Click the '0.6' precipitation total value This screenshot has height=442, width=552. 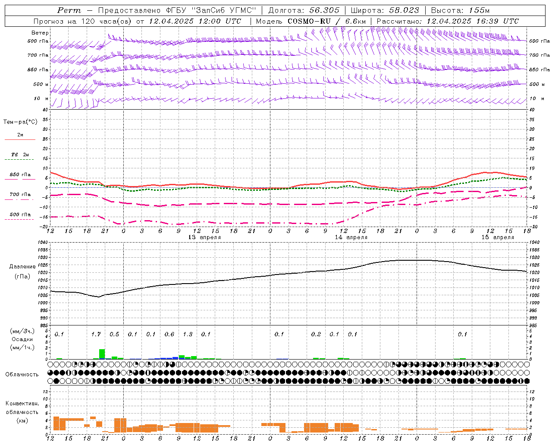click(x=169, y=335)
